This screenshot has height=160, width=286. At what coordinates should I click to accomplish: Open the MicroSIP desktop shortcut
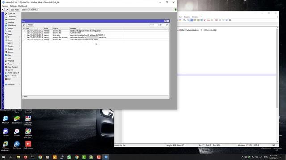tap(5, 120)
